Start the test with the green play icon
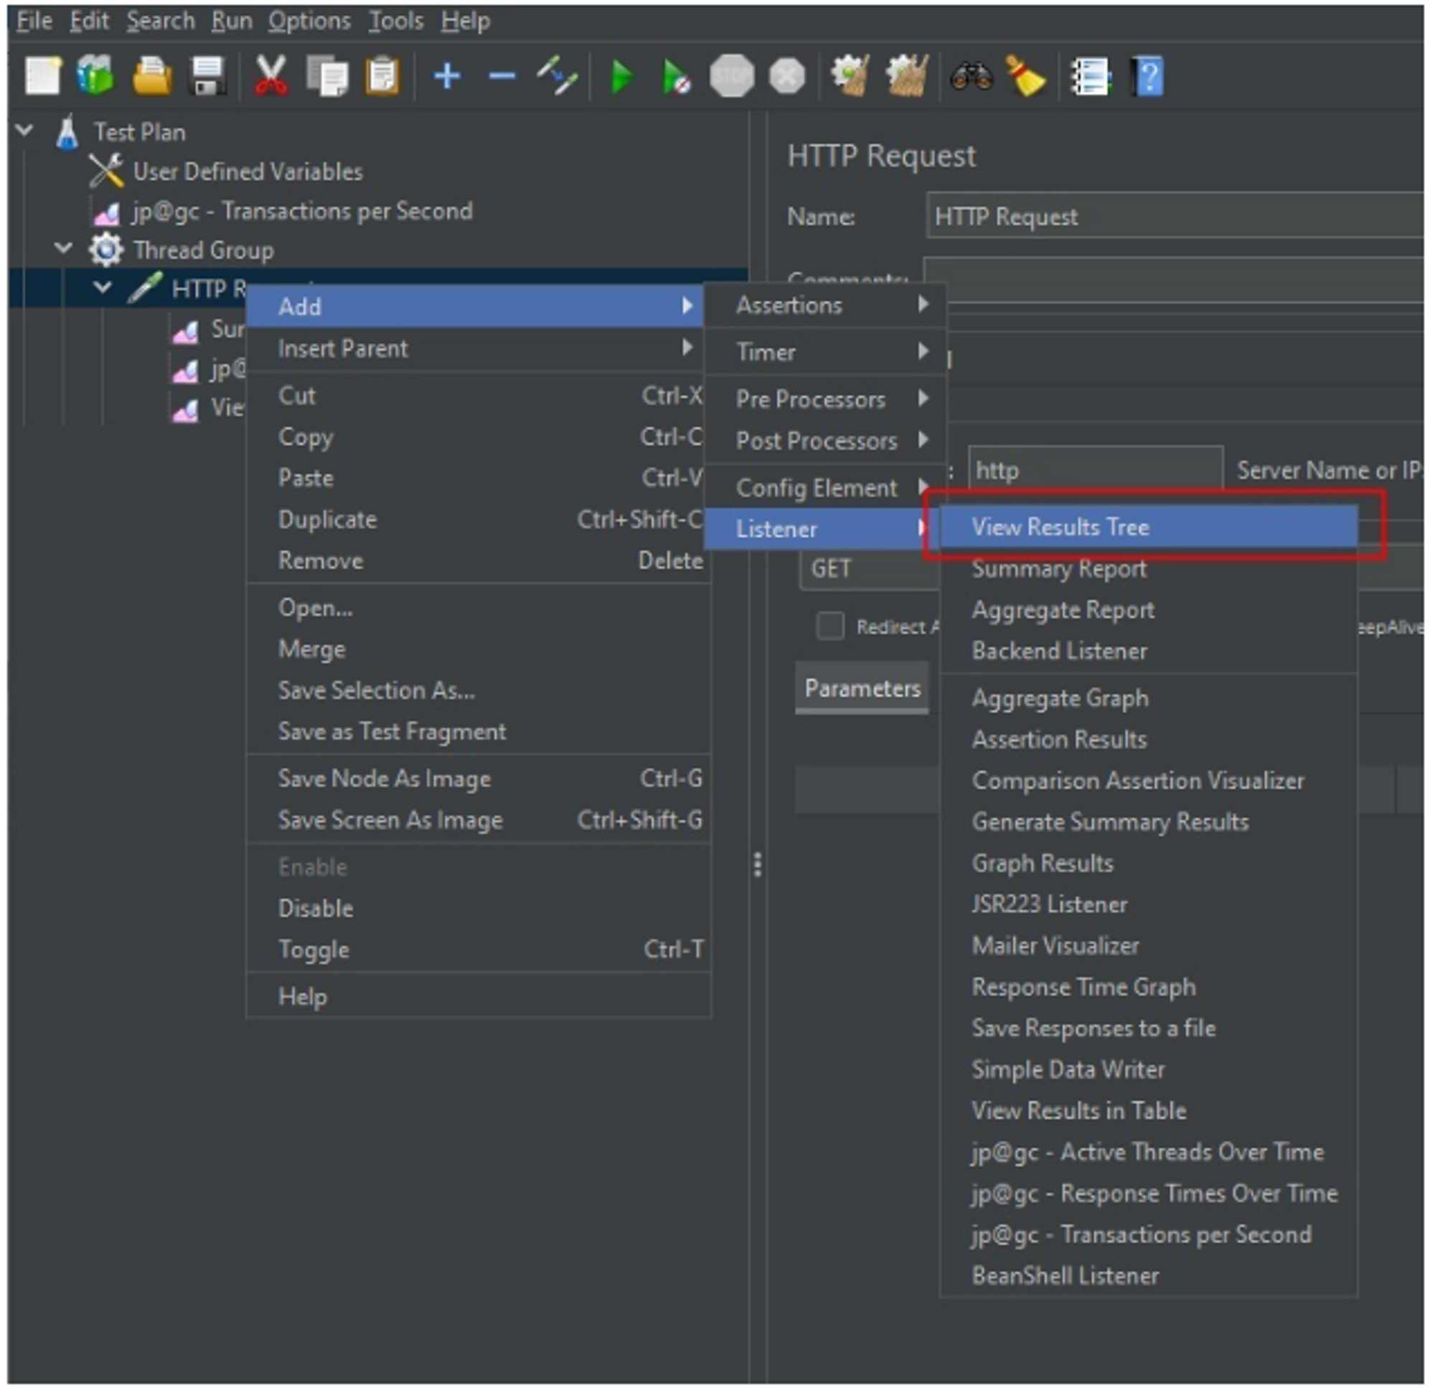Viewport: 1435px width, 1388px height. (x=621, y=75)
